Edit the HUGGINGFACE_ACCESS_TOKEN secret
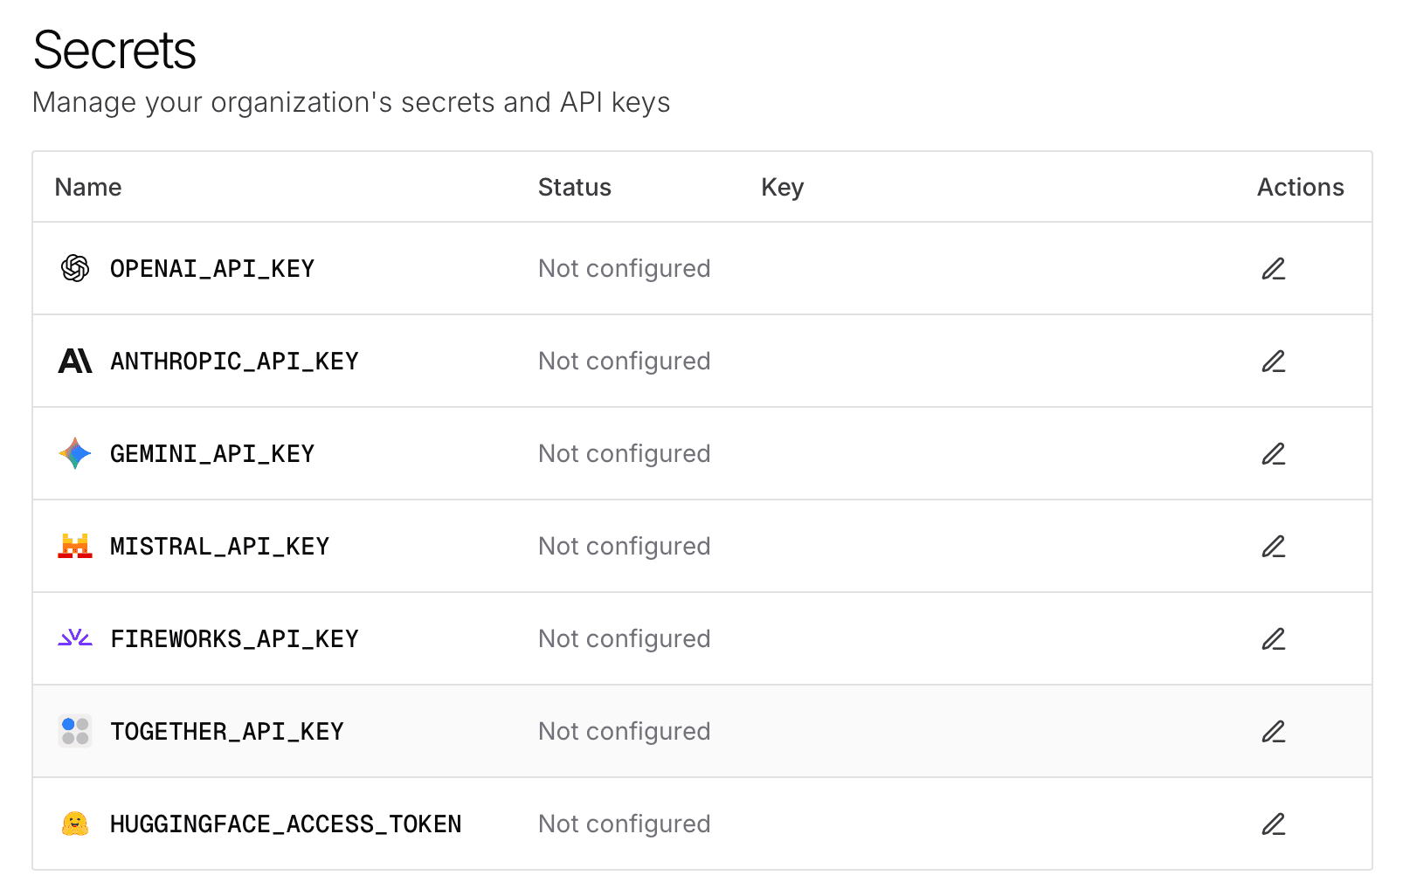 (1274, 824)
